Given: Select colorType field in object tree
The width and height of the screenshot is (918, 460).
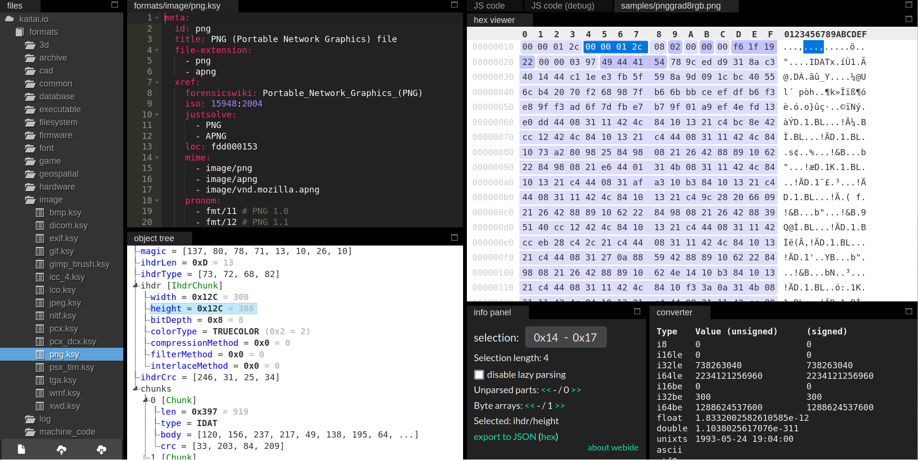Looking at the screenshot, I should point(230,332).
